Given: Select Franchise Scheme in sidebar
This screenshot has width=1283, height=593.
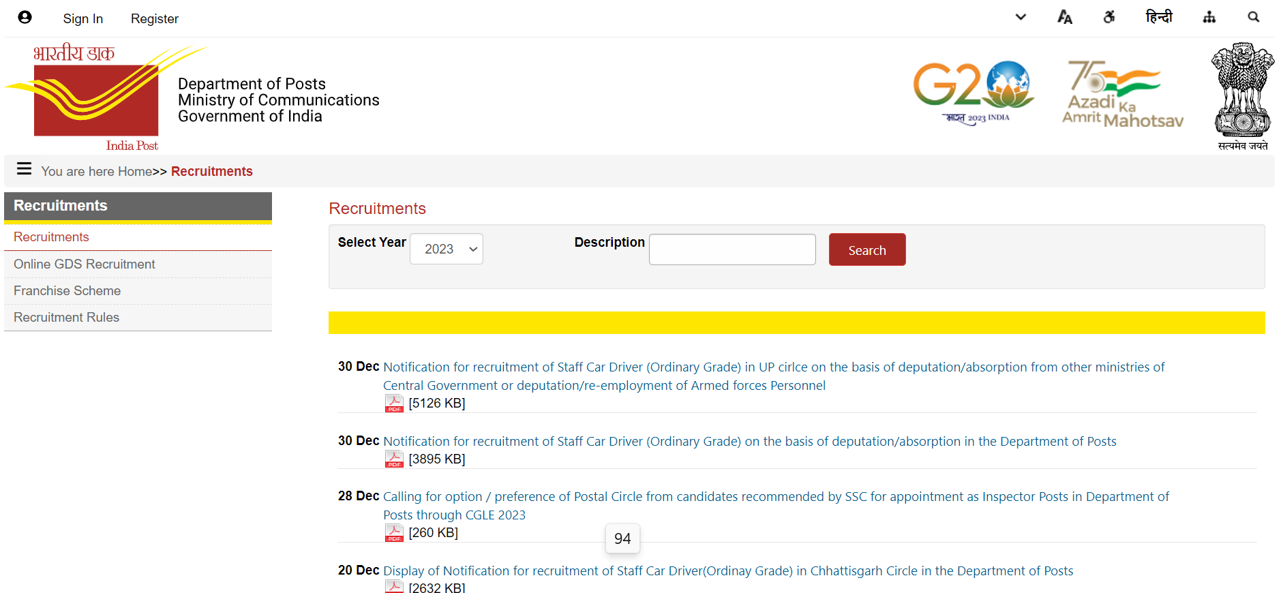Looking at the screenshot, I should tap(67, 291).
